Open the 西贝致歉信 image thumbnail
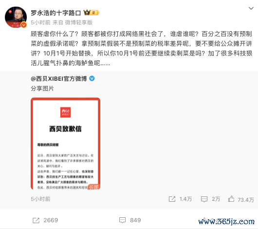This screenshot has height=229, width=258. click(x=66, y=144)
